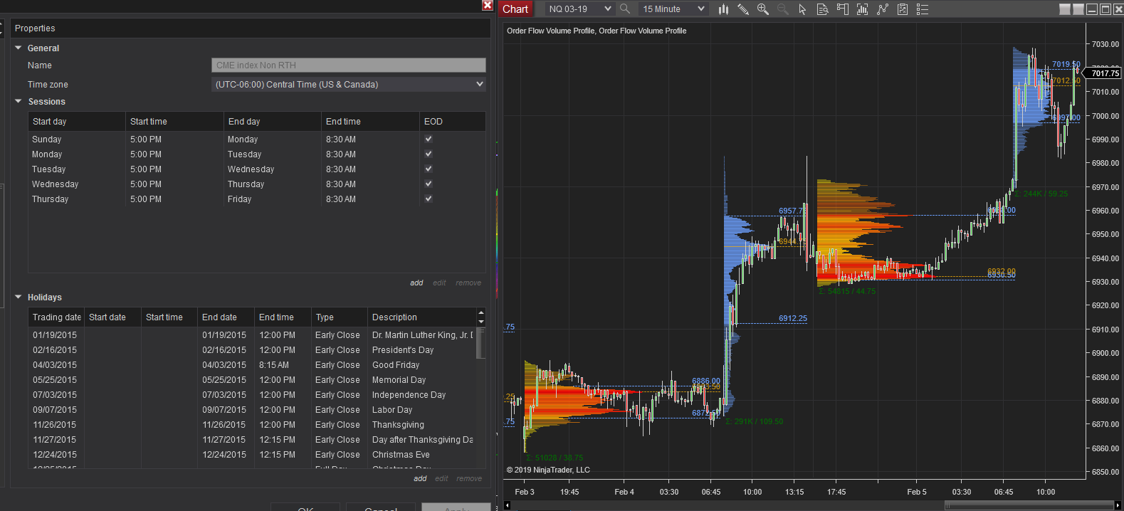The width and height of the screenshot is (1124, 511).
Task: Select the Sunday 5:00 PM session row
Action: (x=257, y=139)
